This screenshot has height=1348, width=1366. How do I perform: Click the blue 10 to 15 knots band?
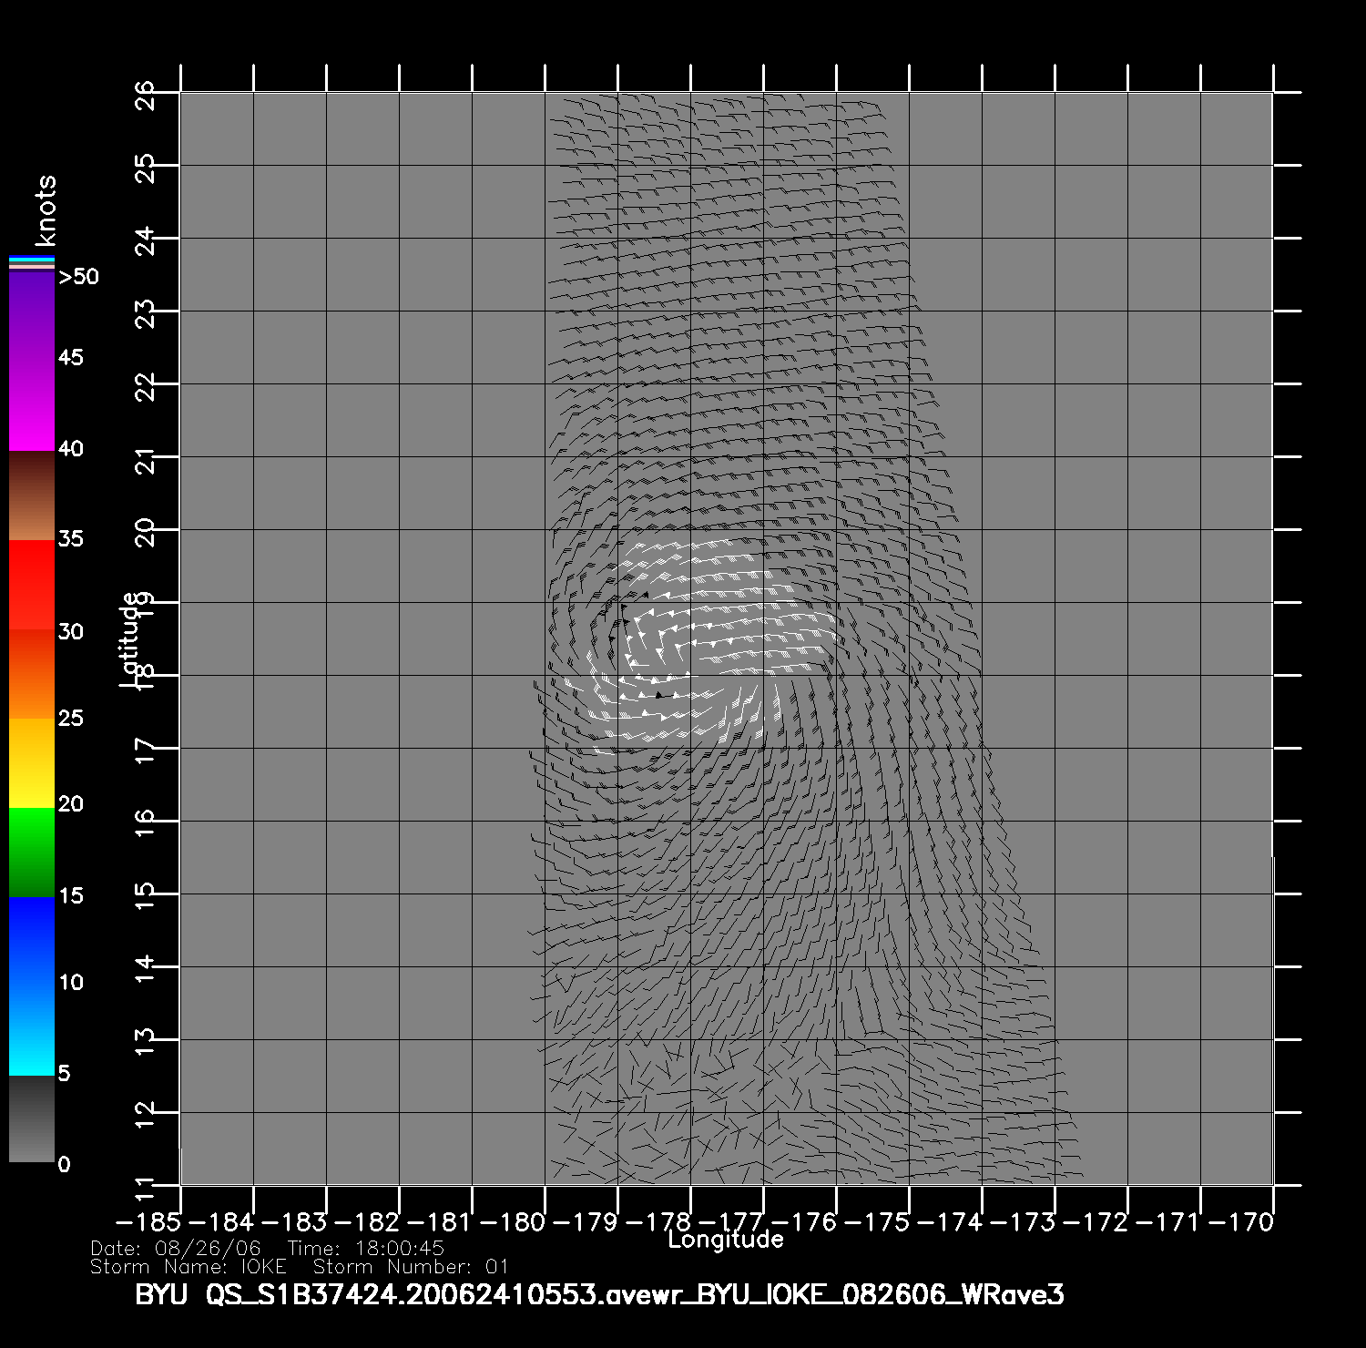click(x=32, y=941)
